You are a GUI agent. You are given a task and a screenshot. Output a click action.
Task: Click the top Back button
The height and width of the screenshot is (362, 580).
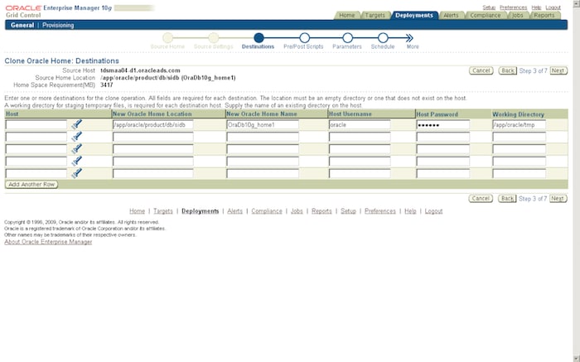[507, 70]
